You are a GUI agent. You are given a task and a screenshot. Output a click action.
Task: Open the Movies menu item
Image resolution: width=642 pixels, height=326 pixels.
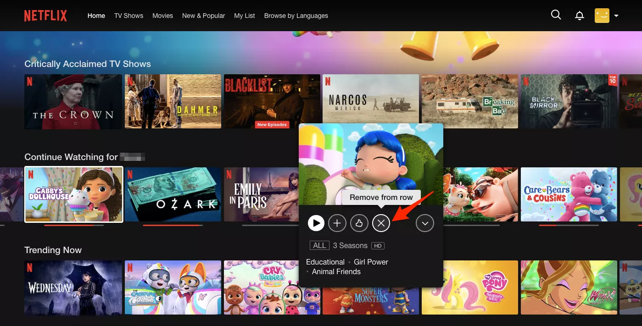tap(163, 16)
